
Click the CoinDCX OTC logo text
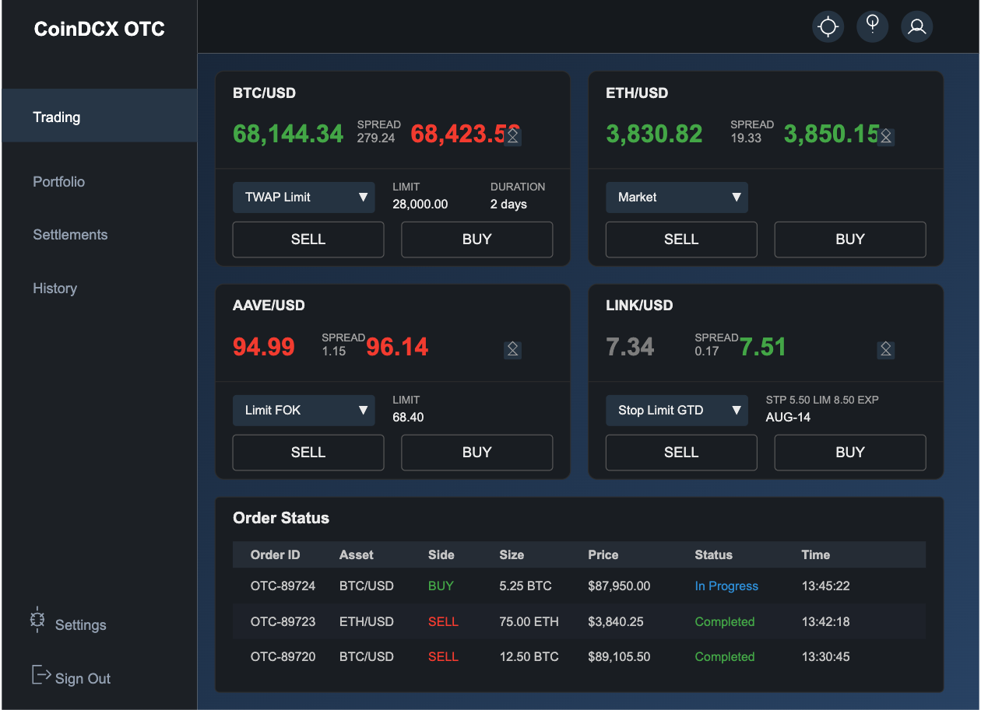(100, 30)
